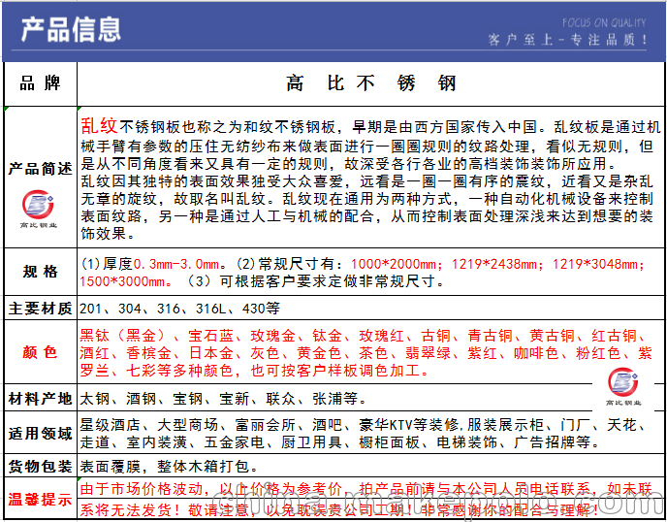Select the 适用领域 label cell
This screenshot has height=522, width=667.
point(41,434)
